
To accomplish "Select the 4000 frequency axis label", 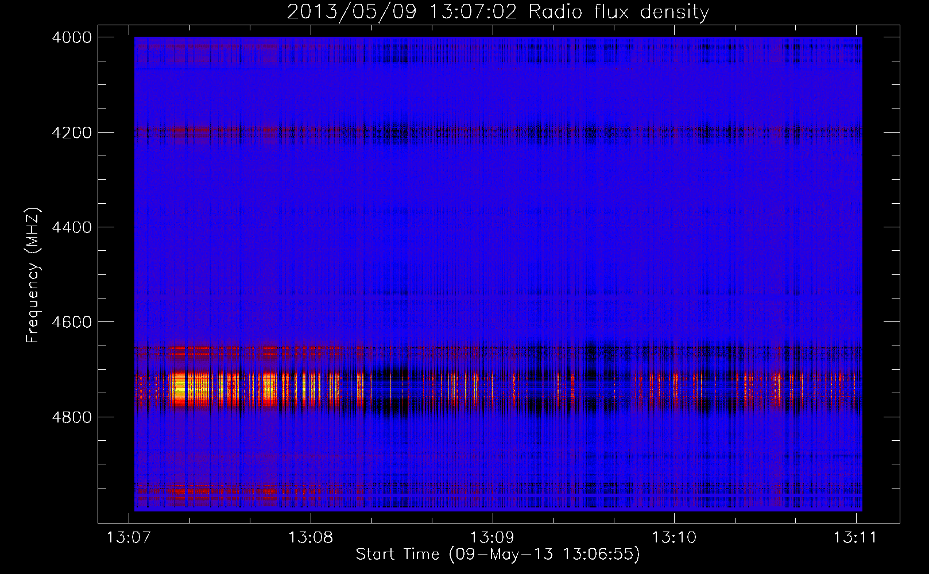I will (72, 37).
